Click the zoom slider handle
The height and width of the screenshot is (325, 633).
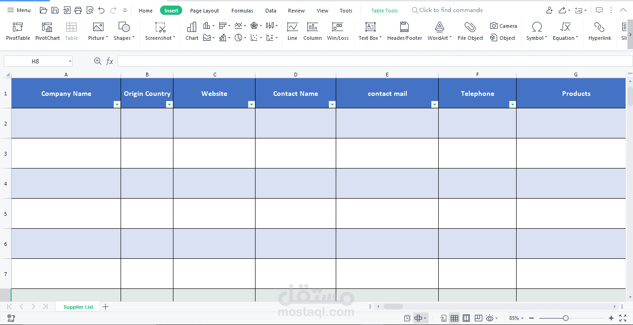[x=566, y=318]
